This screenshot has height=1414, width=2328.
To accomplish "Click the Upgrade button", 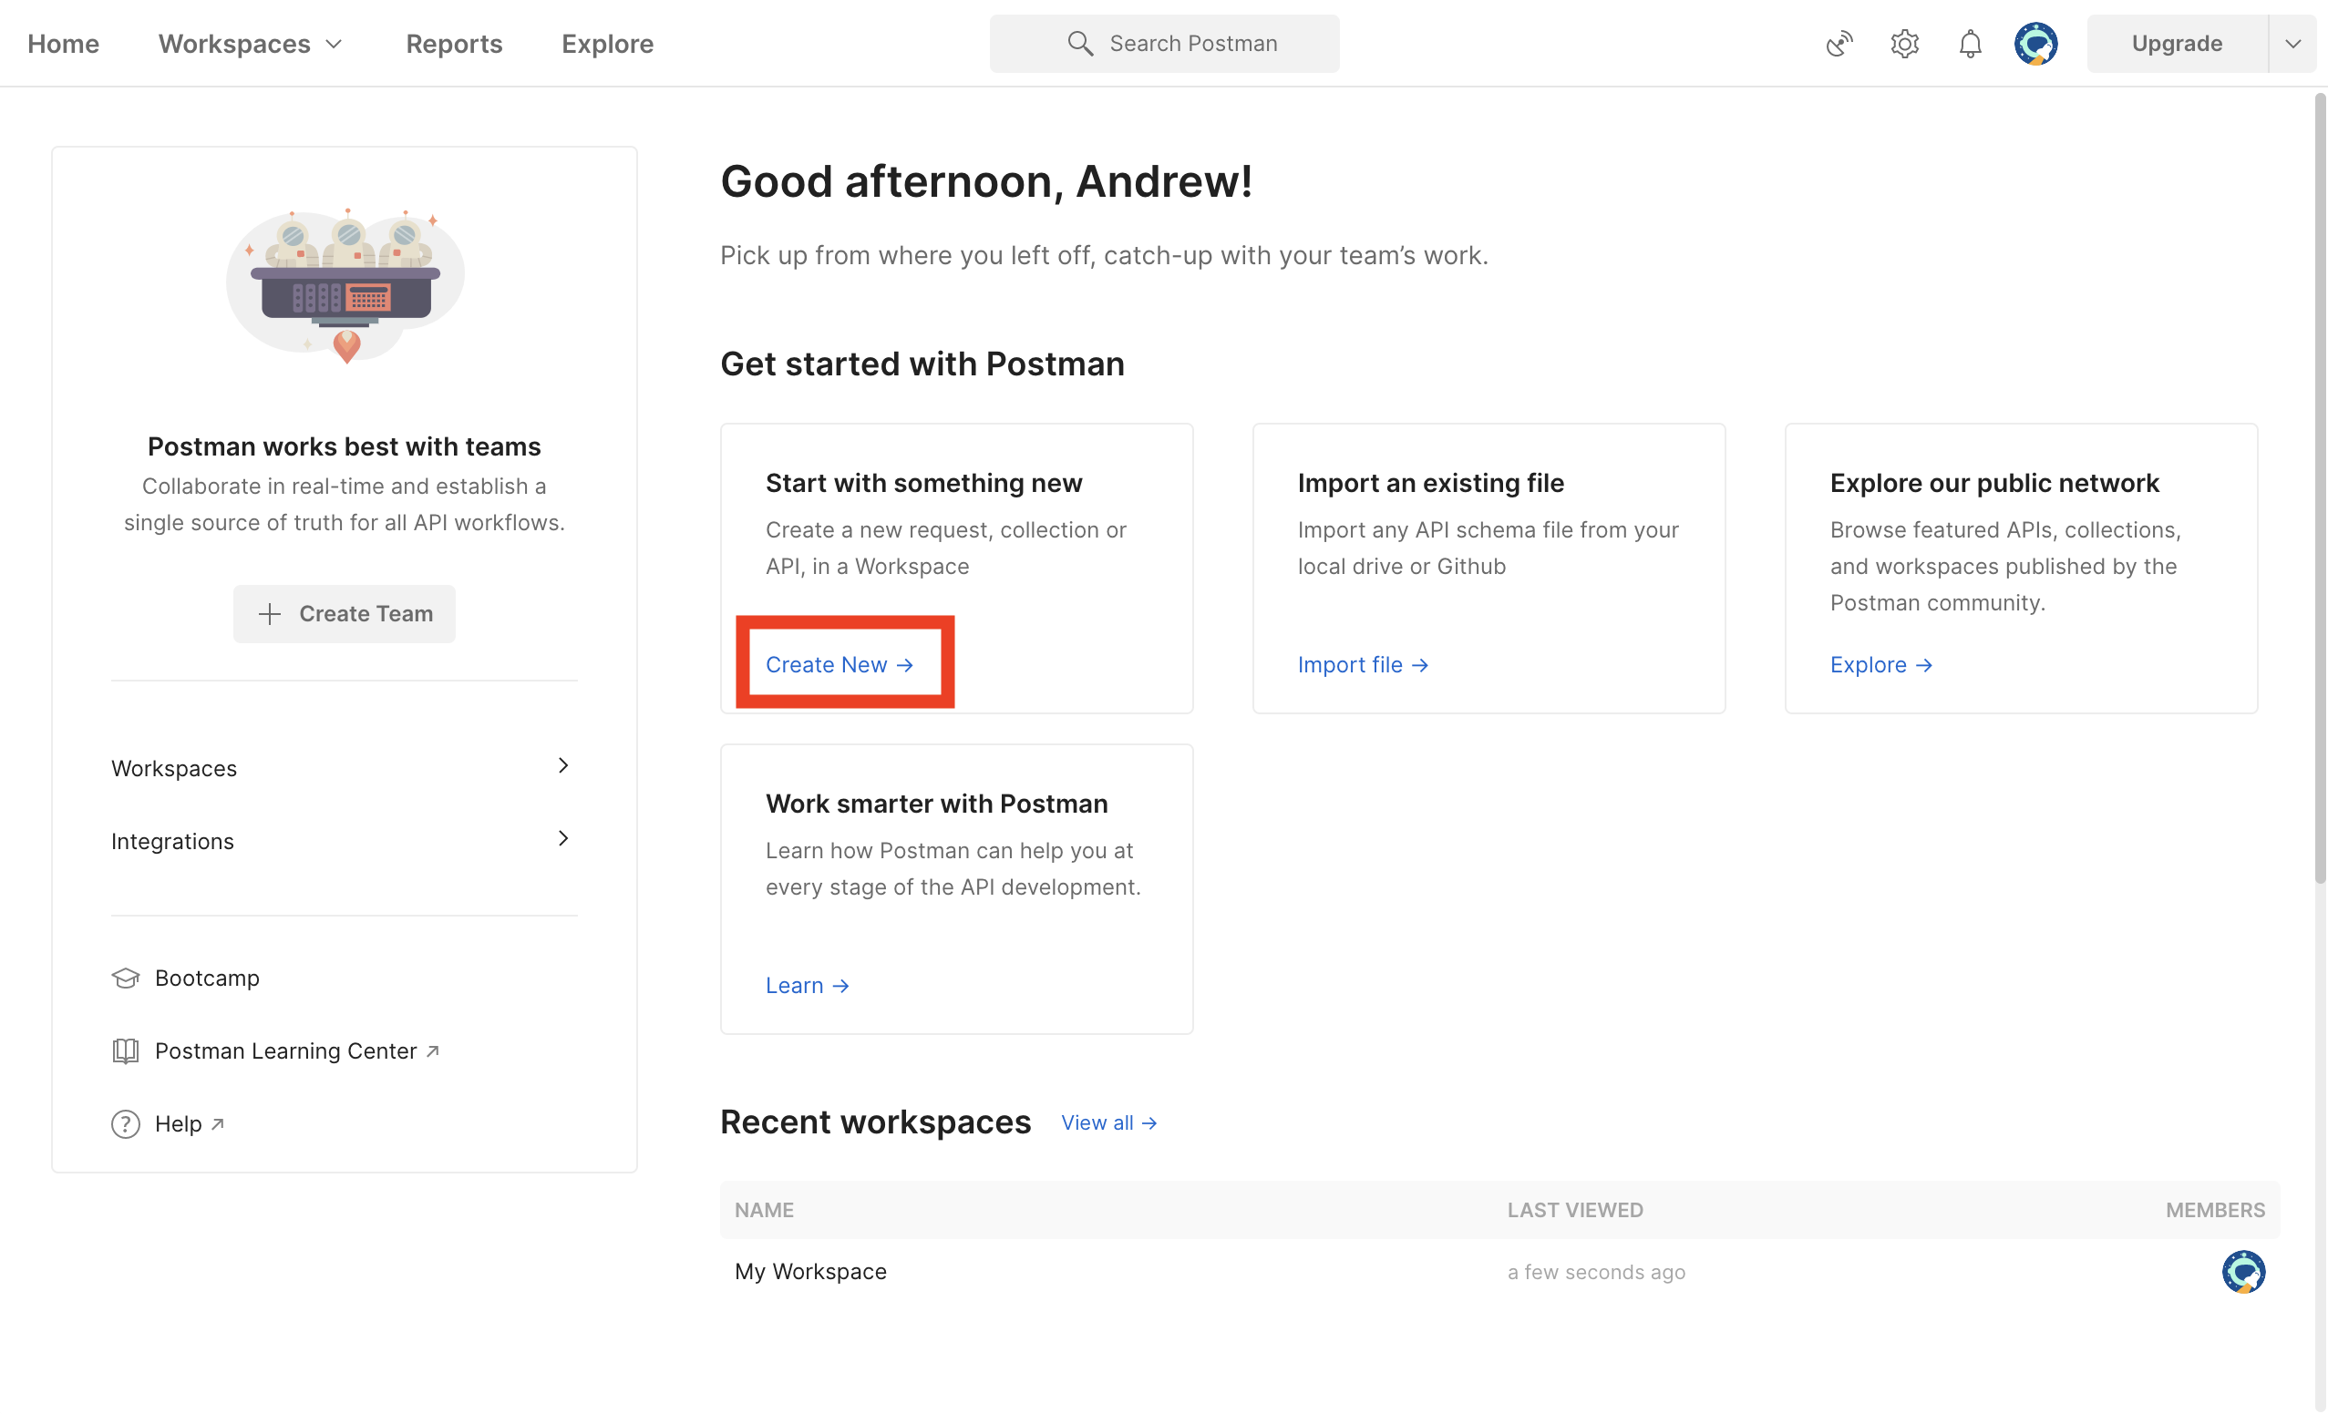I will tap(2177, 44).
